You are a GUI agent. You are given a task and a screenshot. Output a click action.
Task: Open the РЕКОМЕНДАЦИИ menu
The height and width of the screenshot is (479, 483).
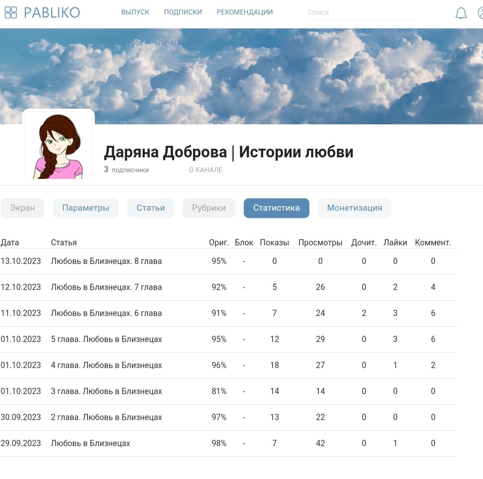244,12
